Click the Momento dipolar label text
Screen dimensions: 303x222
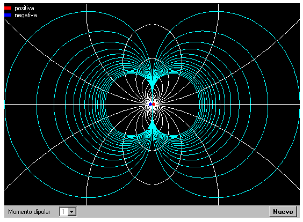pyautogui.click(x=29, y=212)
